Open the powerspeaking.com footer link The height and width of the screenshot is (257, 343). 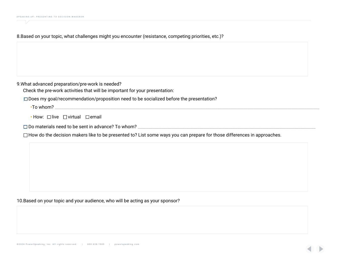[127, 244]
